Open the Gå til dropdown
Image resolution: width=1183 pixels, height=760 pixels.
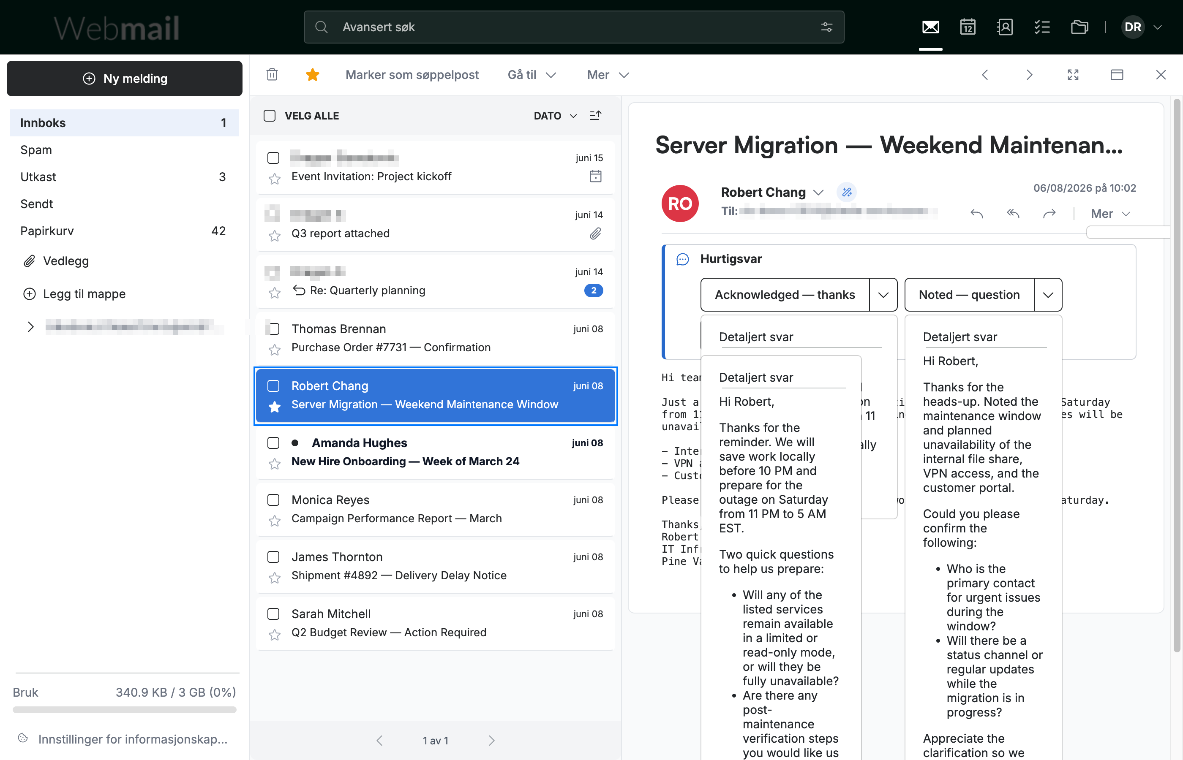532,74
